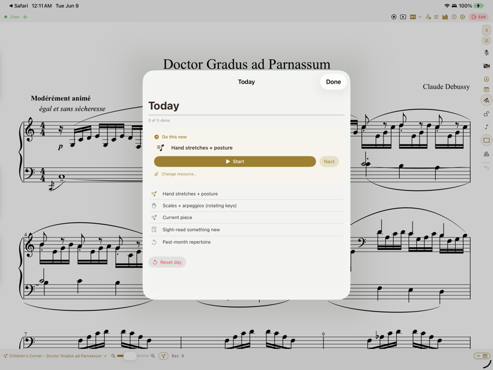Viewport: 493px width, 370px height.
Task: Toggle the keyboard panel button bottom right
Action: click(x=482, y=356)
